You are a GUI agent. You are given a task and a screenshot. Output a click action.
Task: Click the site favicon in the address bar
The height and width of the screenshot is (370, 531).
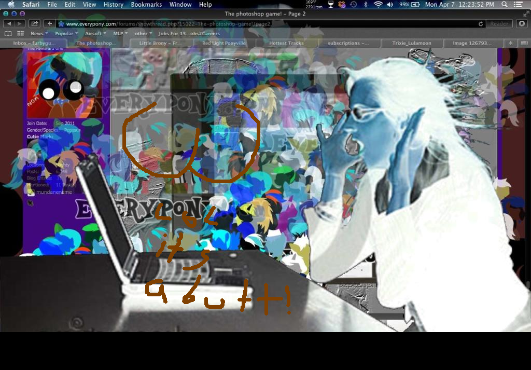(61, 24)
